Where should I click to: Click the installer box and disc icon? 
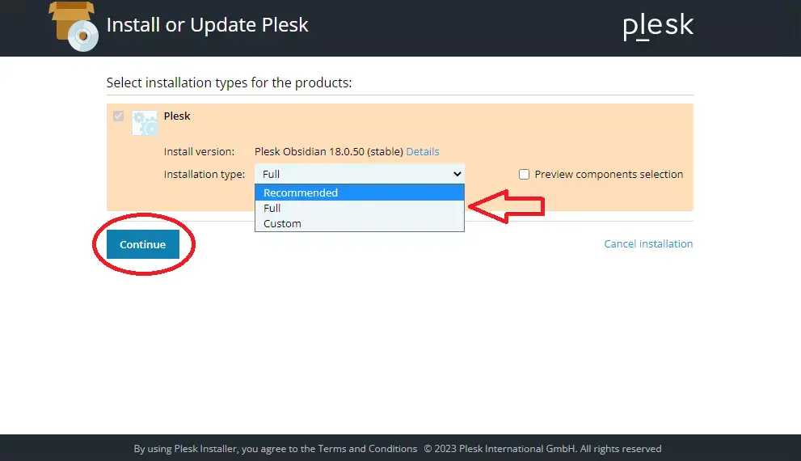click(x=73, y=26)
